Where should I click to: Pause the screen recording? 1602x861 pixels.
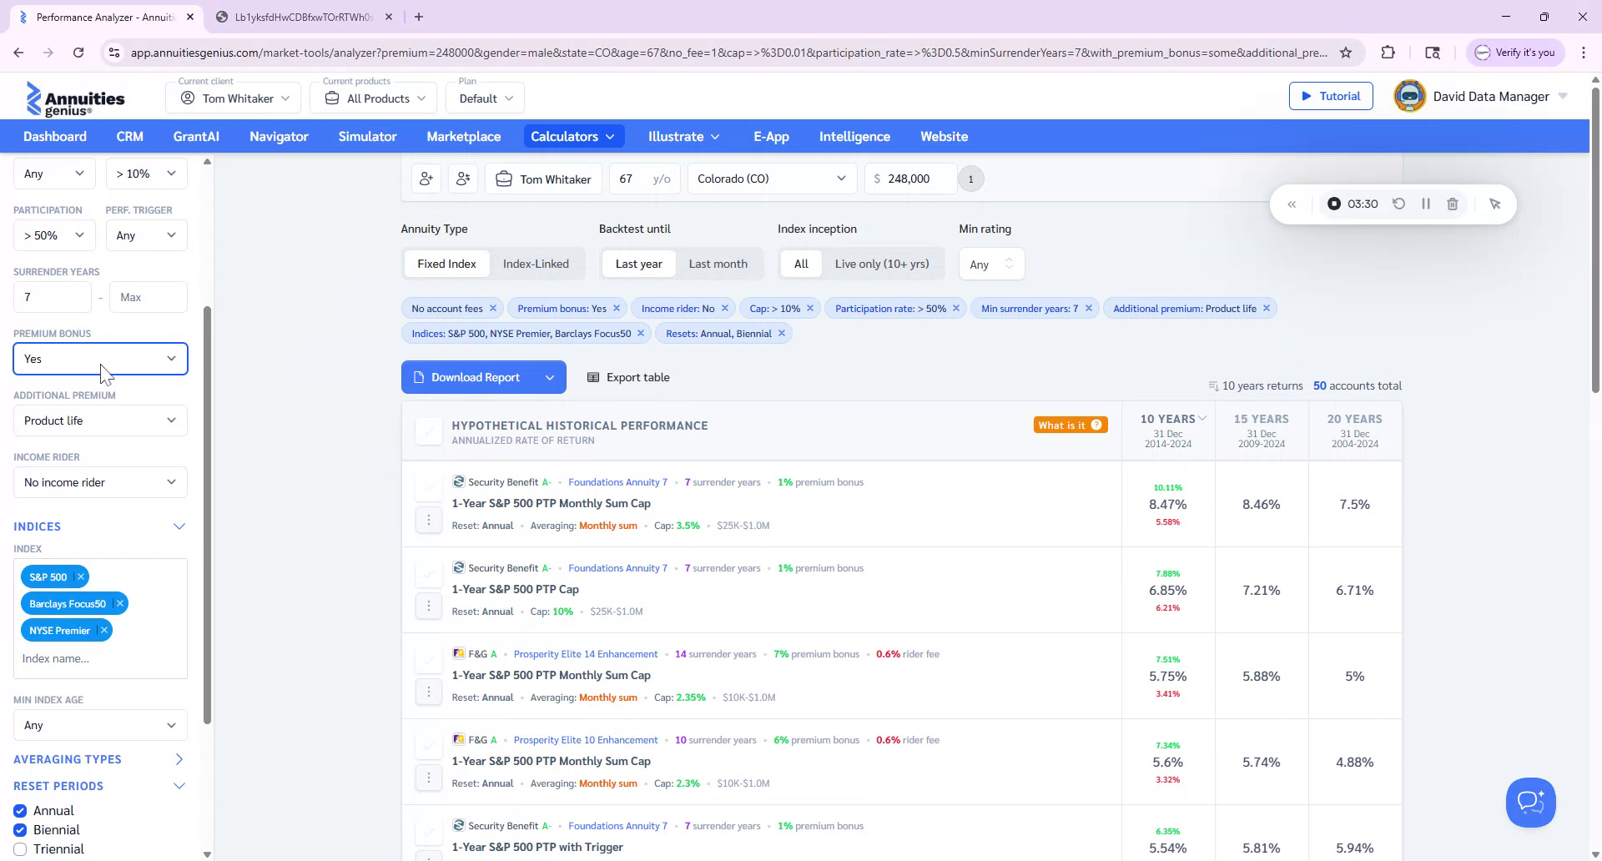click(x=1426, y=204)
